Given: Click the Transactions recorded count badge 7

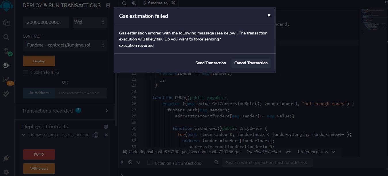Looking at the screenshot, I should pos(78,110).
